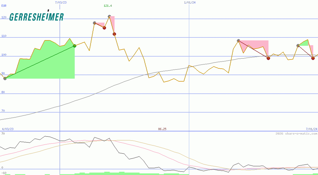Click grey entry marker starting the widest pink trade
Viewport: 318px width, 175px height.
(238, 41)
